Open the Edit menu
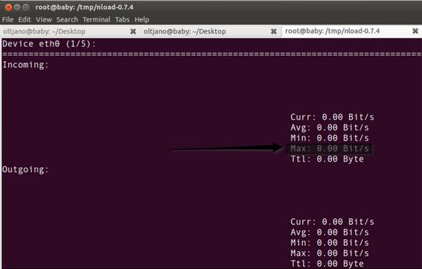This screenshot has width=422, height=269. (25, 19)
